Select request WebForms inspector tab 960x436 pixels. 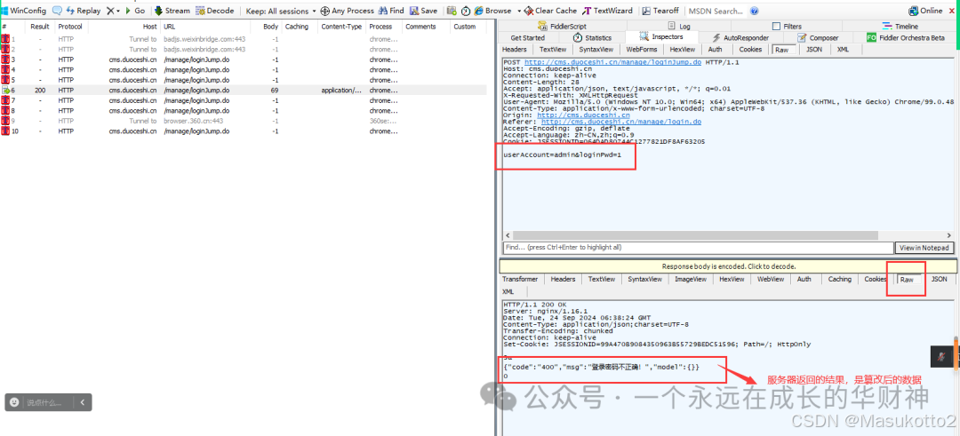click(642, 50)
